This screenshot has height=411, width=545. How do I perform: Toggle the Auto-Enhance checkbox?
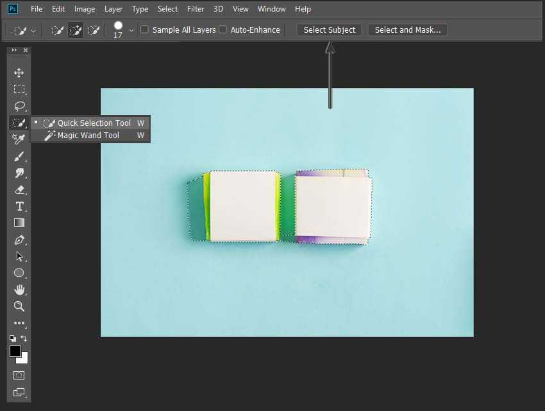tap(222, 30)
